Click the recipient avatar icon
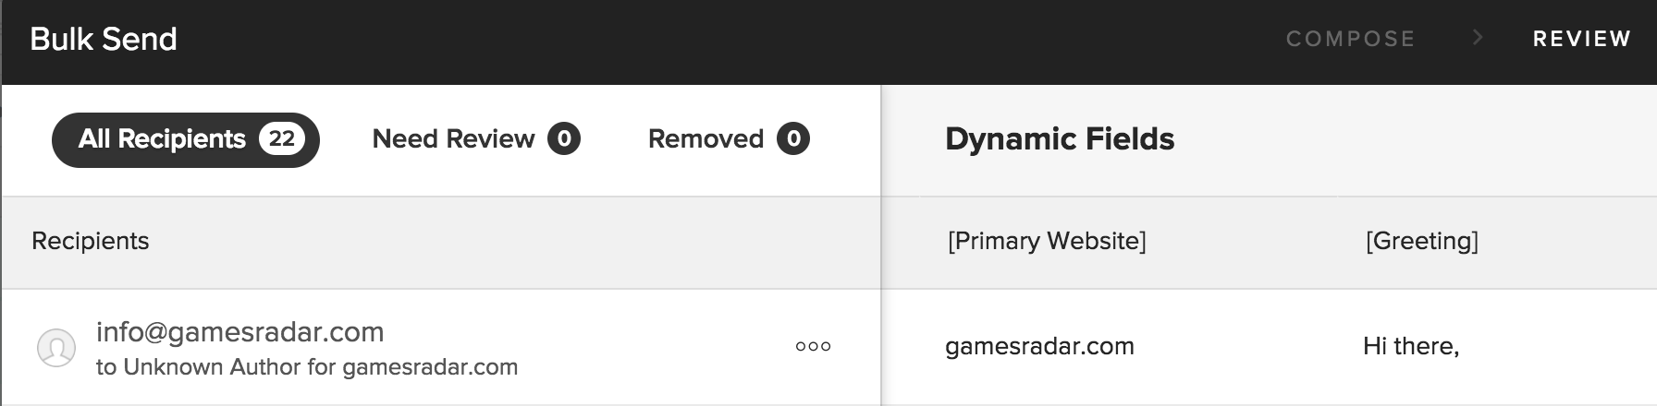The image size is (1657, 406). click(x=55, y=348)
